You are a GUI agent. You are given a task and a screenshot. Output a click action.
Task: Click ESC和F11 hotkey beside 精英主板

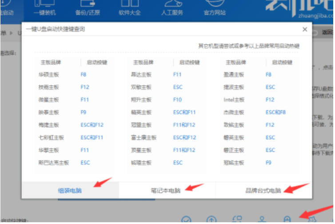click(184, 112)
